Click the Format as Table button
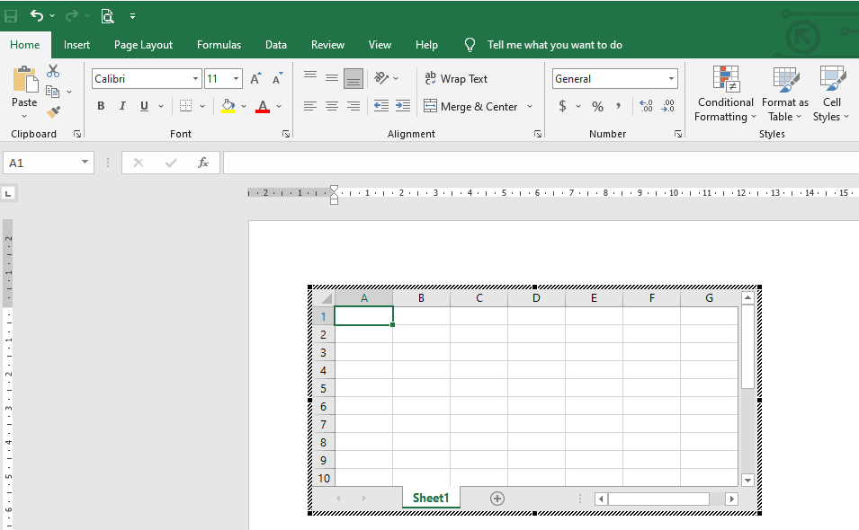 tap(784, 94)
